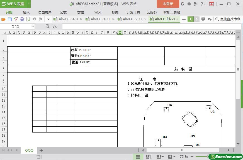Click the select all corner triangle
The height and width of the screenshot is (160, 243).
point(5,32)
